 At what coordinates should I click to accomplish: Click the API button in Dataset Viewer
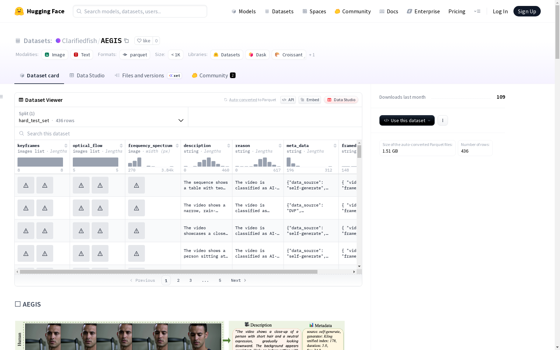[288, 100]
